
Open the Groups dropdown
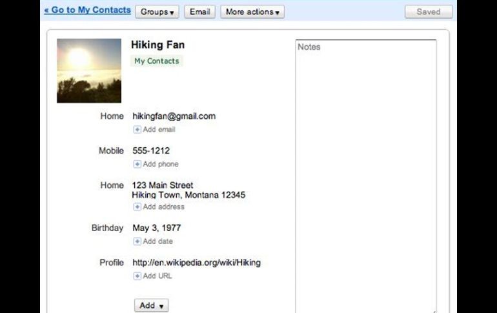(x=157, y=12)
